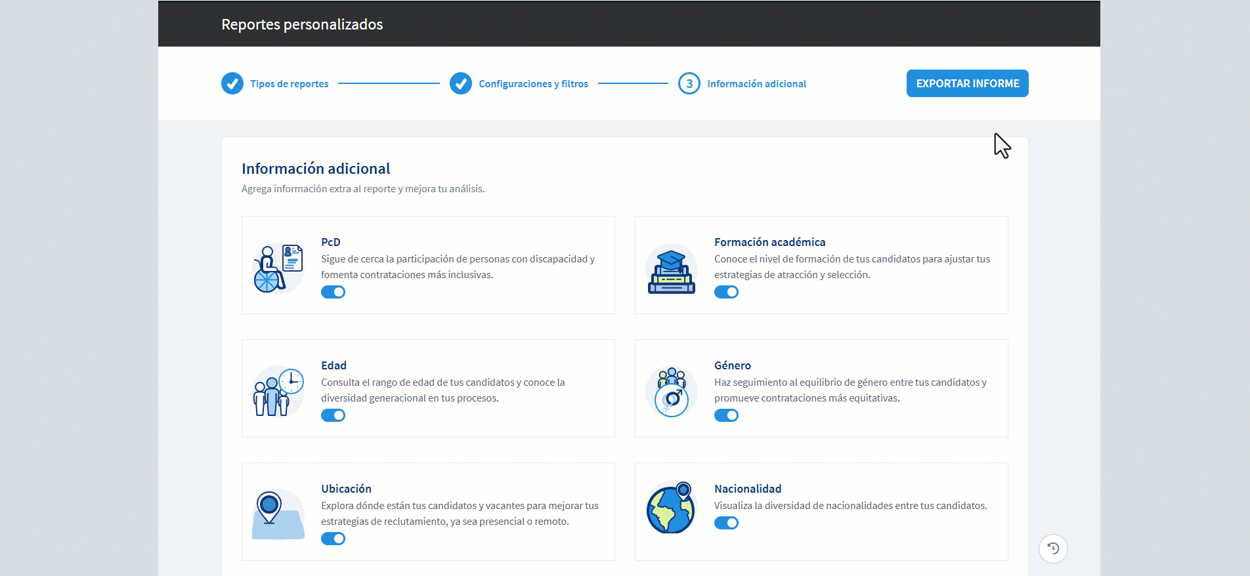Click 'Conoce el nivel de formación' description
1250x576 pixels.
click(x=852, y=267)
